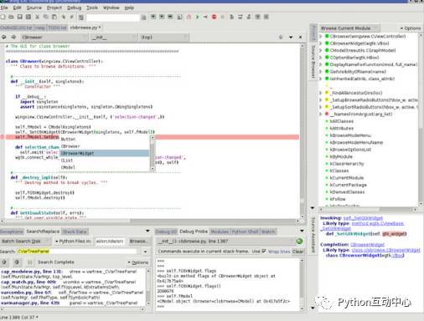Screen dimensions: 424x321
Task: Click the toolbar search go icon
Action: pos(143,18)
